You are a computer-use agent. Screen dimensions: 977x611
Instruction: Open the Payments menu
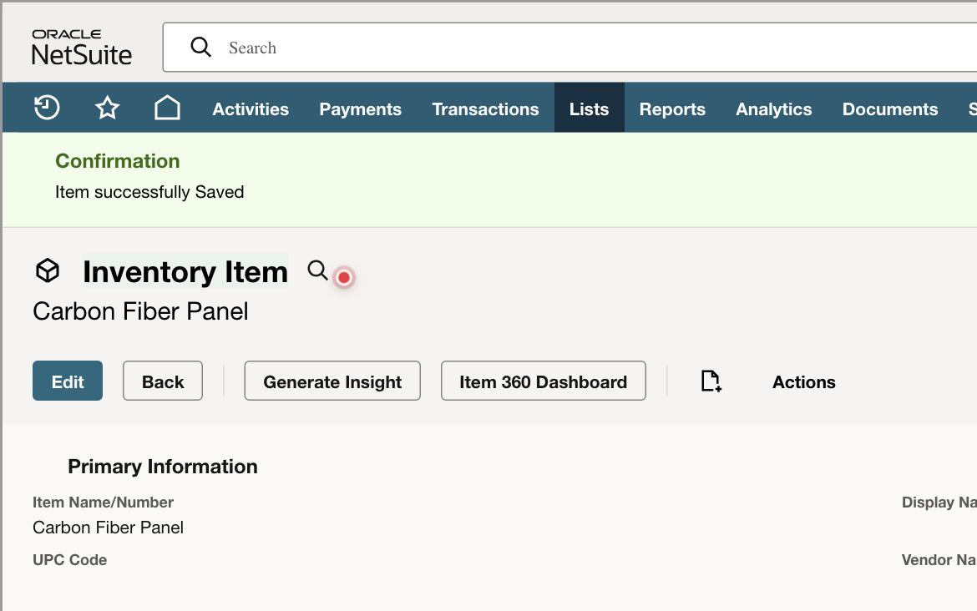(x=360, y=109)
